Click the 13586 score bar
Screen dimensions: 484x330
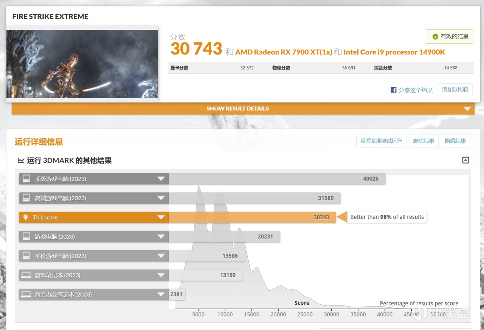(x=207, y=256)
